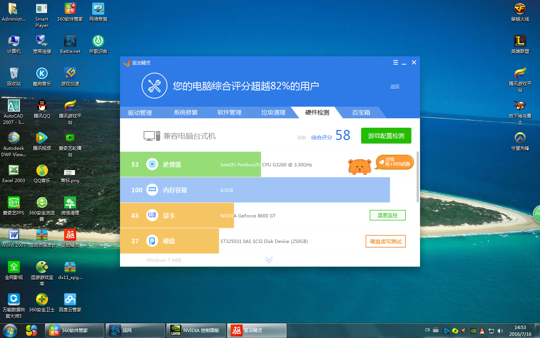Click the 显卡 orange score bar

pyautogui.click(x=177, y=216)
